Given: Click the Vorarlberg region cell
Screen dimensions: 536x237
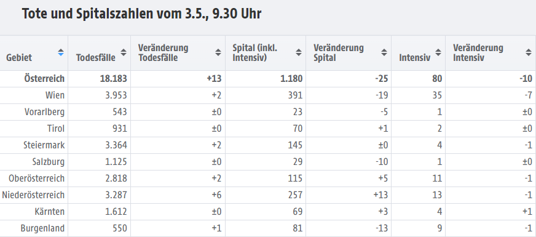Looking at the screenshot, I should (44, 112).
